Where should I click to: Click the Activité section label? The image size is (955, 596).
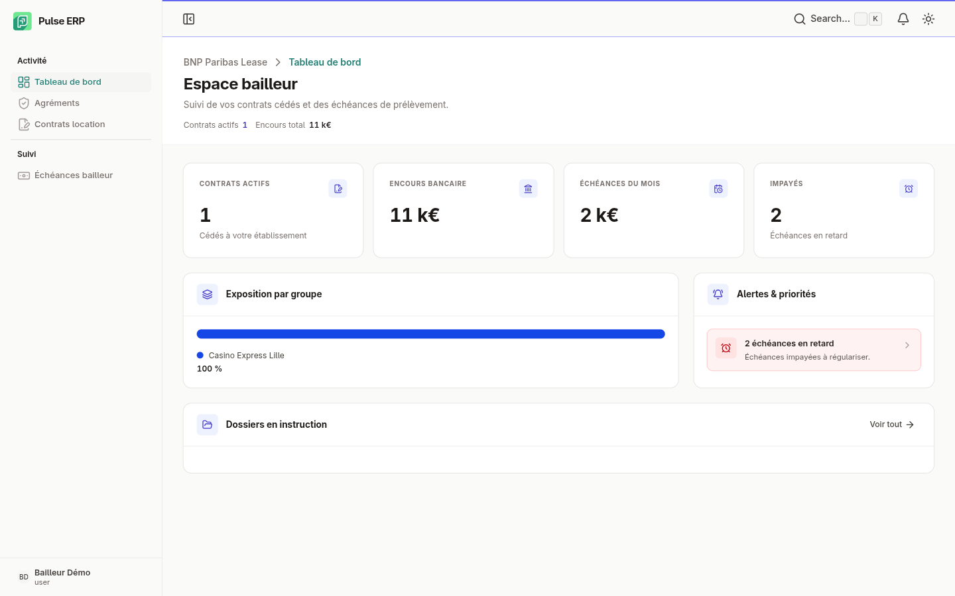(32, 61)
